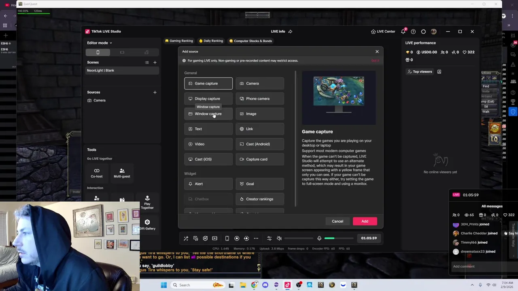
Task: Open the icon next to Top viewers
Action: click(x=439, y=72)
